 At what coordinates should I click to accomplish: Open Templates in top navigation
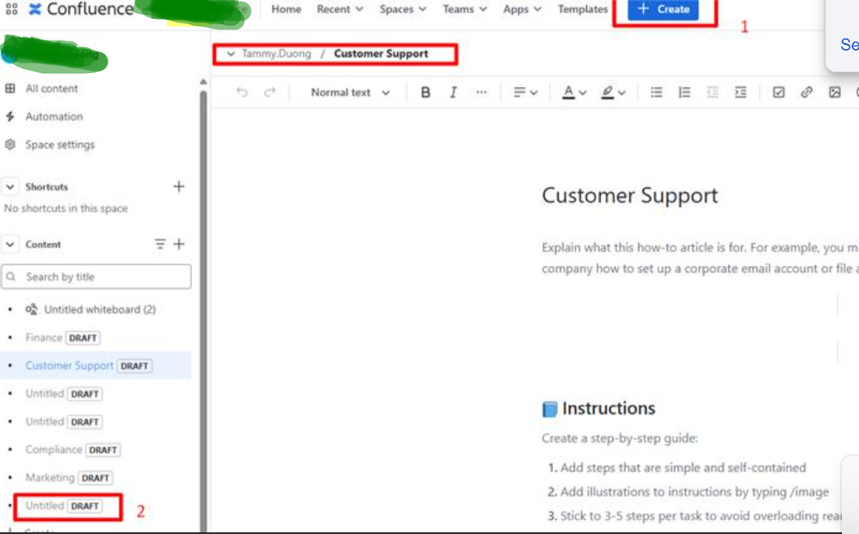coord(583,9)
